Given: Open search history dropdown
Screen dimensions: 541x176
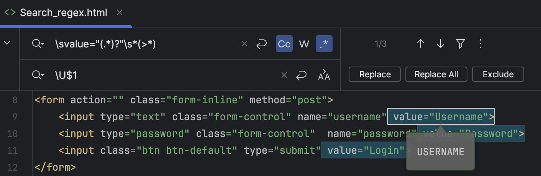Looking at the screenshot, I should tap(38, 44).
